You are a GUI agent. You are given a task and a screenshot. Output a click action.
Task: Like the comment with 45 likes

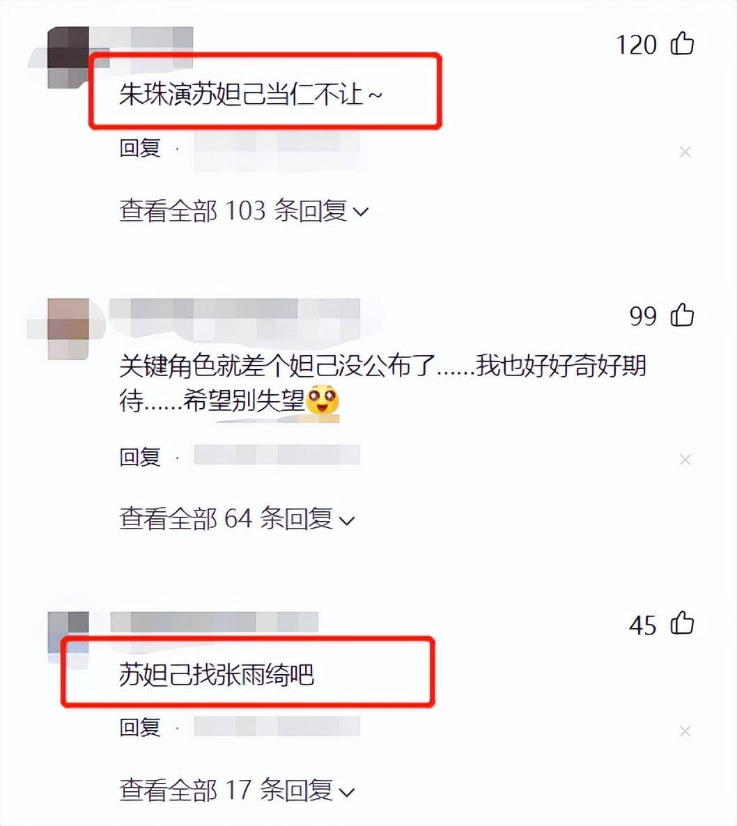[x=682, y=623]
